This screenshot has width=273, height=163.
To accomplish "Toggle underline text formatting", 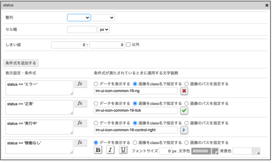I will click(x=123, y=151).
